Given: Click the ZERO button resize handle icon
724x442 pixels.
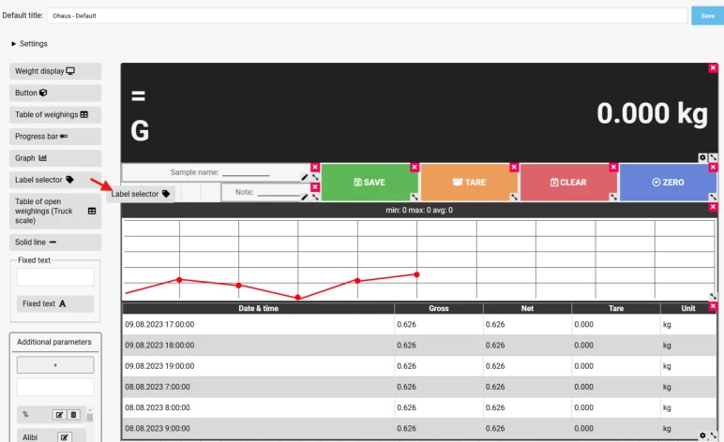Looking at the screenshot, I should [x=713, y=197].
